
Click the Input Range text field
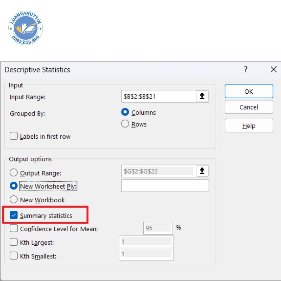[158, 96]
